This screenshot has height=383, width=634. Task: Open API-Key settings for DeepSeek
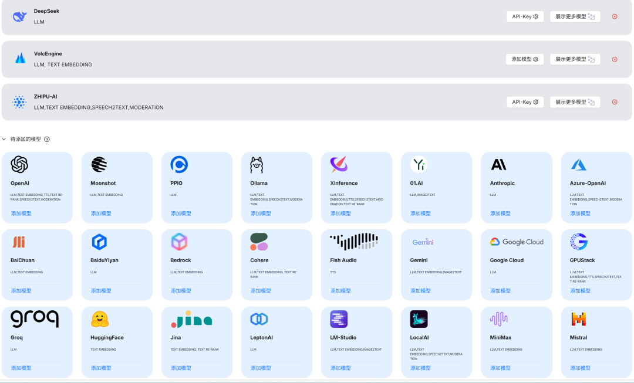525,16
